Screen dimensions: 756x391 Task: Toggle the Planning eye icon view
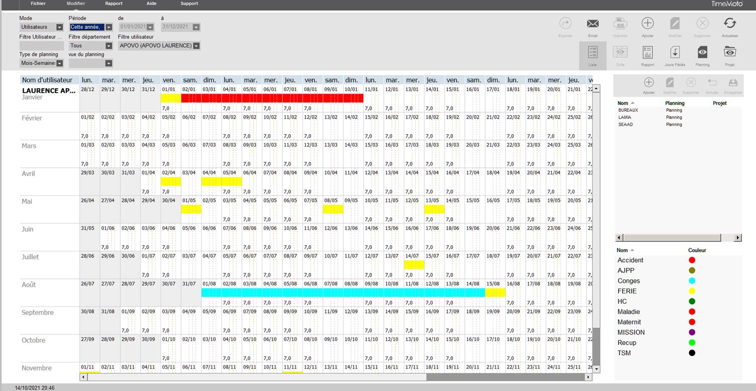(x=702, y=53)
